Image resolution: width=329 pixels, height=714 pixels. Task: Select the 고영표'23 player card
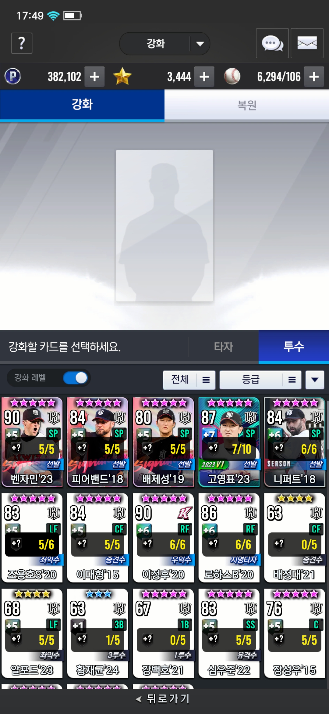(x=229, y=442)
